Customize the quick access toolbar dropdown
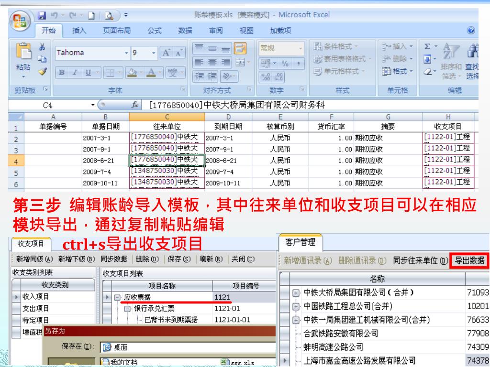 click(x=126, y=15)
